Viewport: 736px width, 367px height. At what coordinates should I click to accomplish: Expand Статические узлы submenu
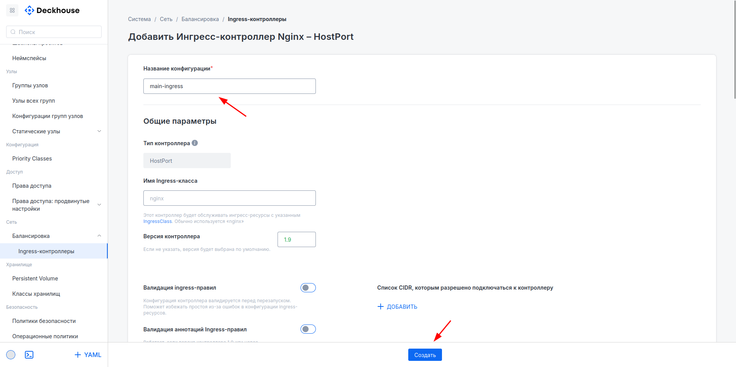coord(99,131)
